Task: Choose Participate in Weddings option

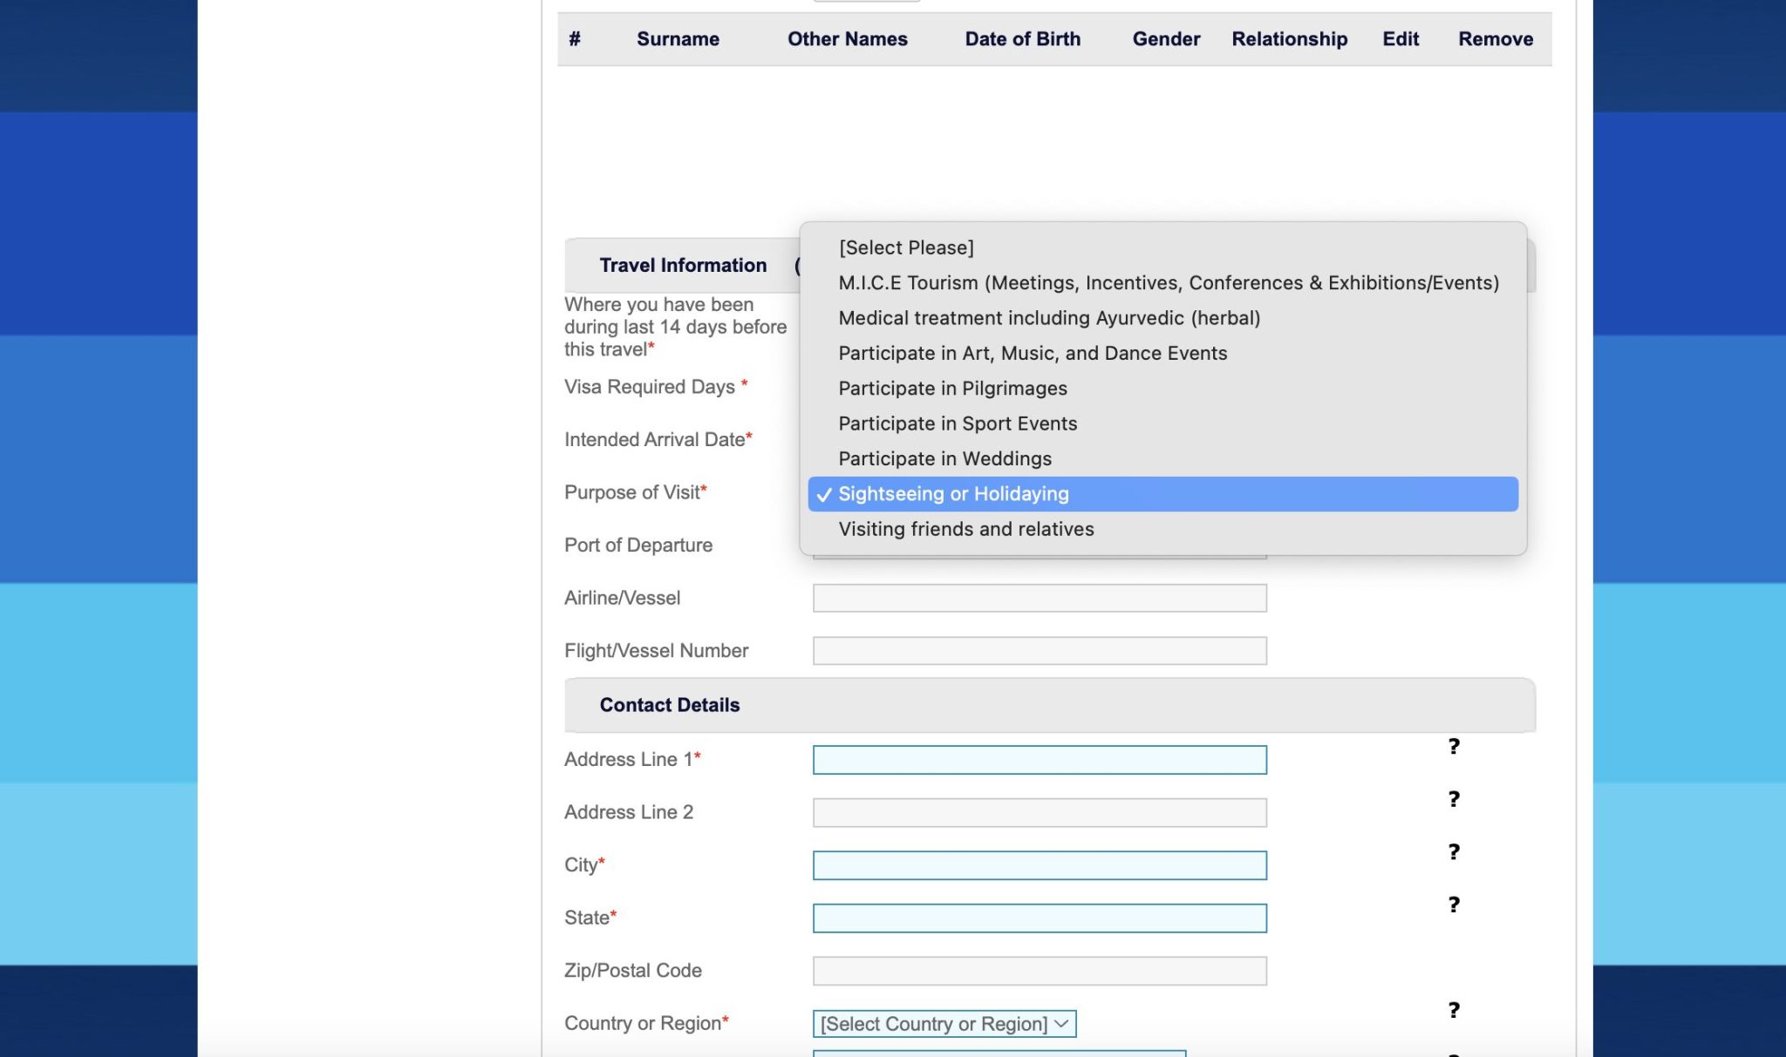Action: 1162,458
